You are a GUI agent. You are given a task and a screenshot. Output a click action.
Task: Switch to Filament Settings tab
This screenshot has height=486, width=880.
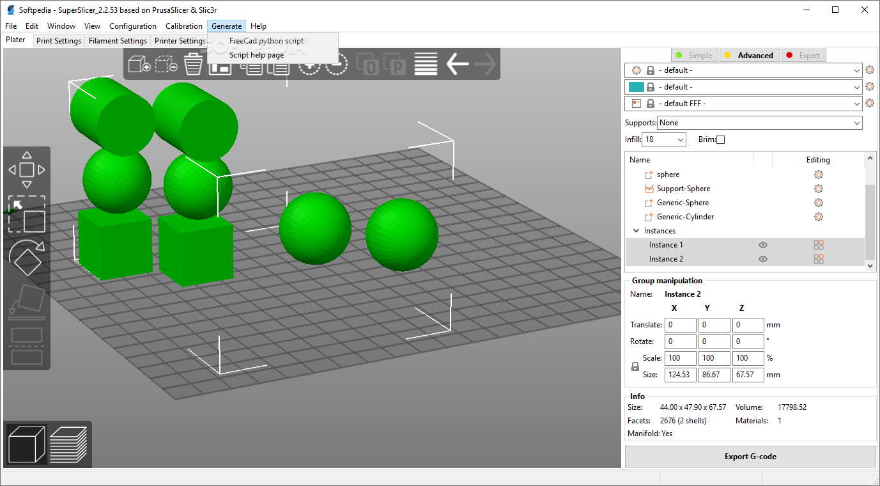[118, 41]
